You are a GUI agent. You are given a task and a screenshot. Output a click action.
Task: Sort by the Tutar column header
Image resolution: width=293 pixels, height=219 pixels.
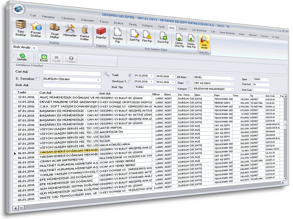(x=241, y=96)
